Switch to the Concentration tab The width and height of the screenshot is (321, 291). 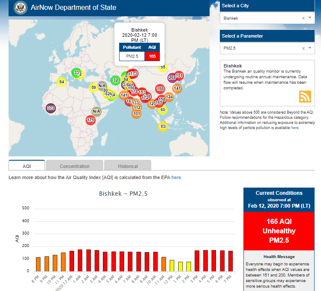(x=75, y=166)
